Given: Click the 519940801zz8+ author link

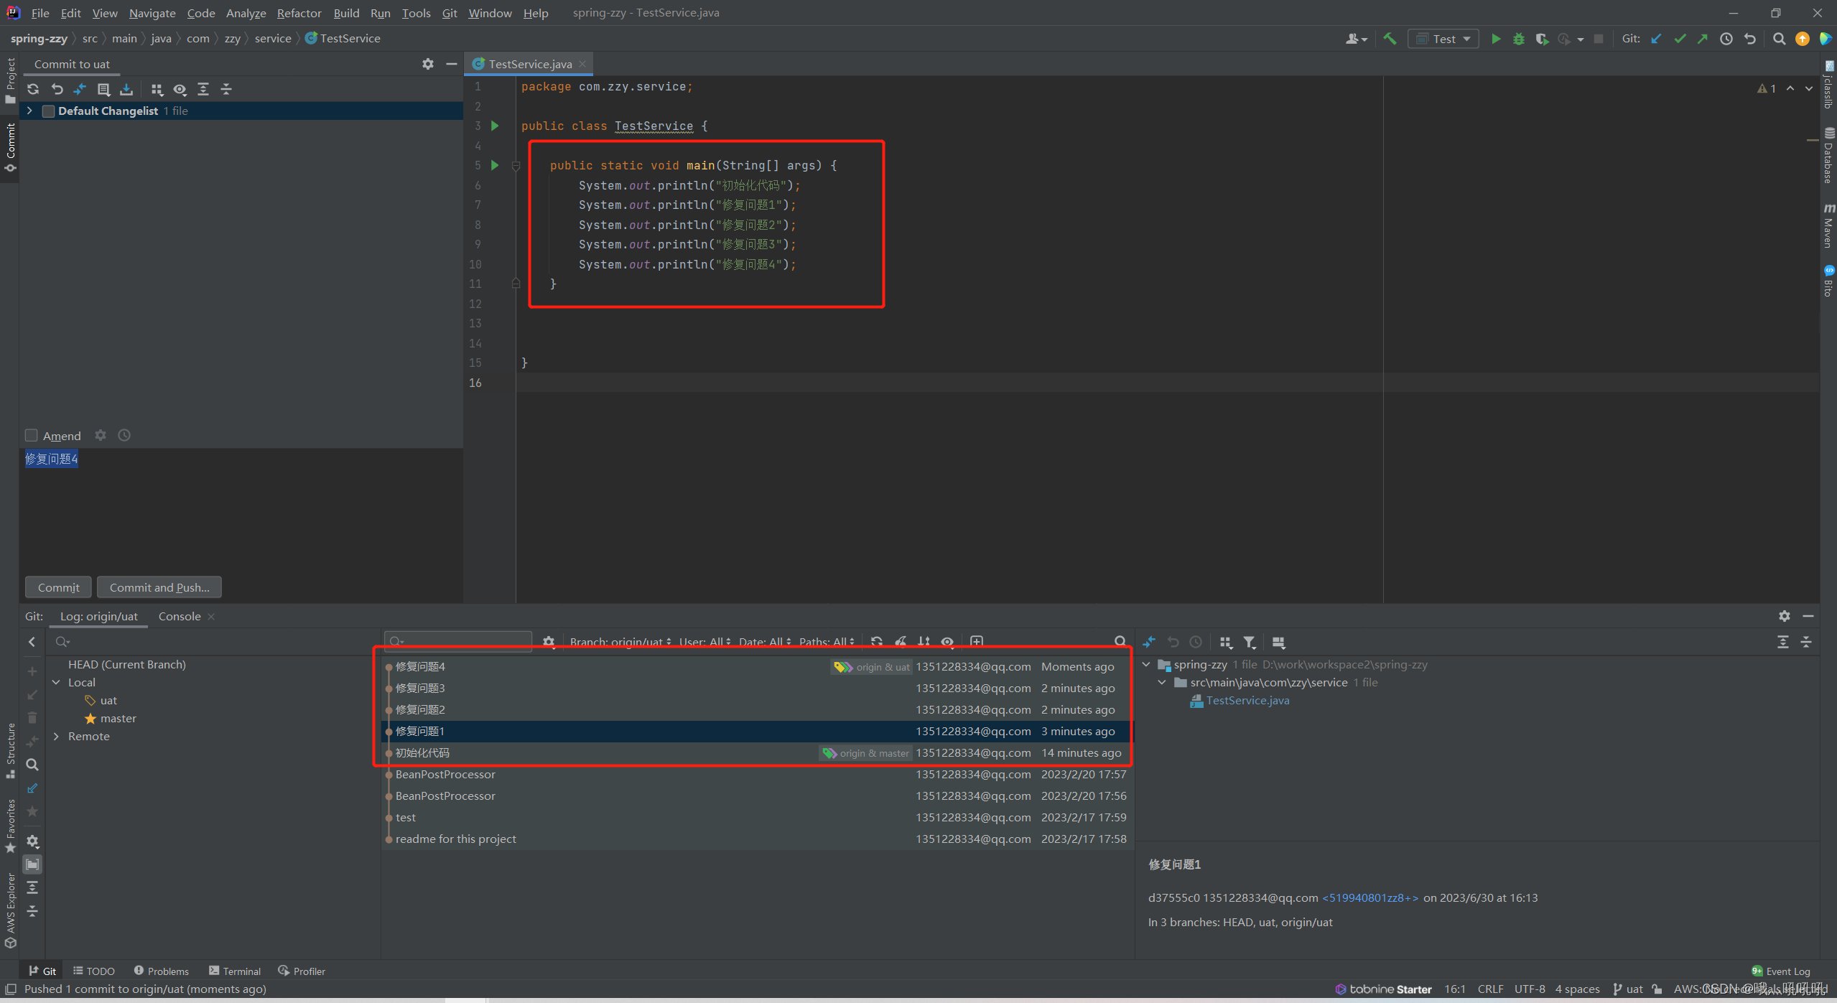Looking at the screenshot, I should [1370, 897].
